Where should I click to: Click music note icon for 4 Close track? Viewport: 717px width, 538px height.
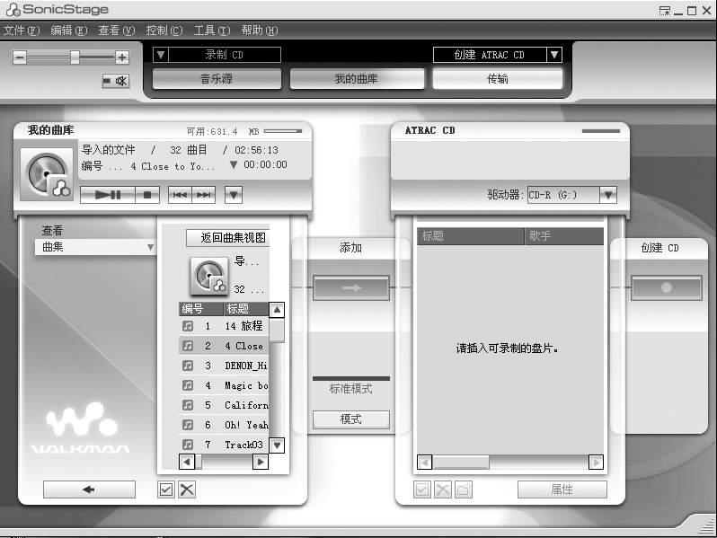click(x=188, y=346)
